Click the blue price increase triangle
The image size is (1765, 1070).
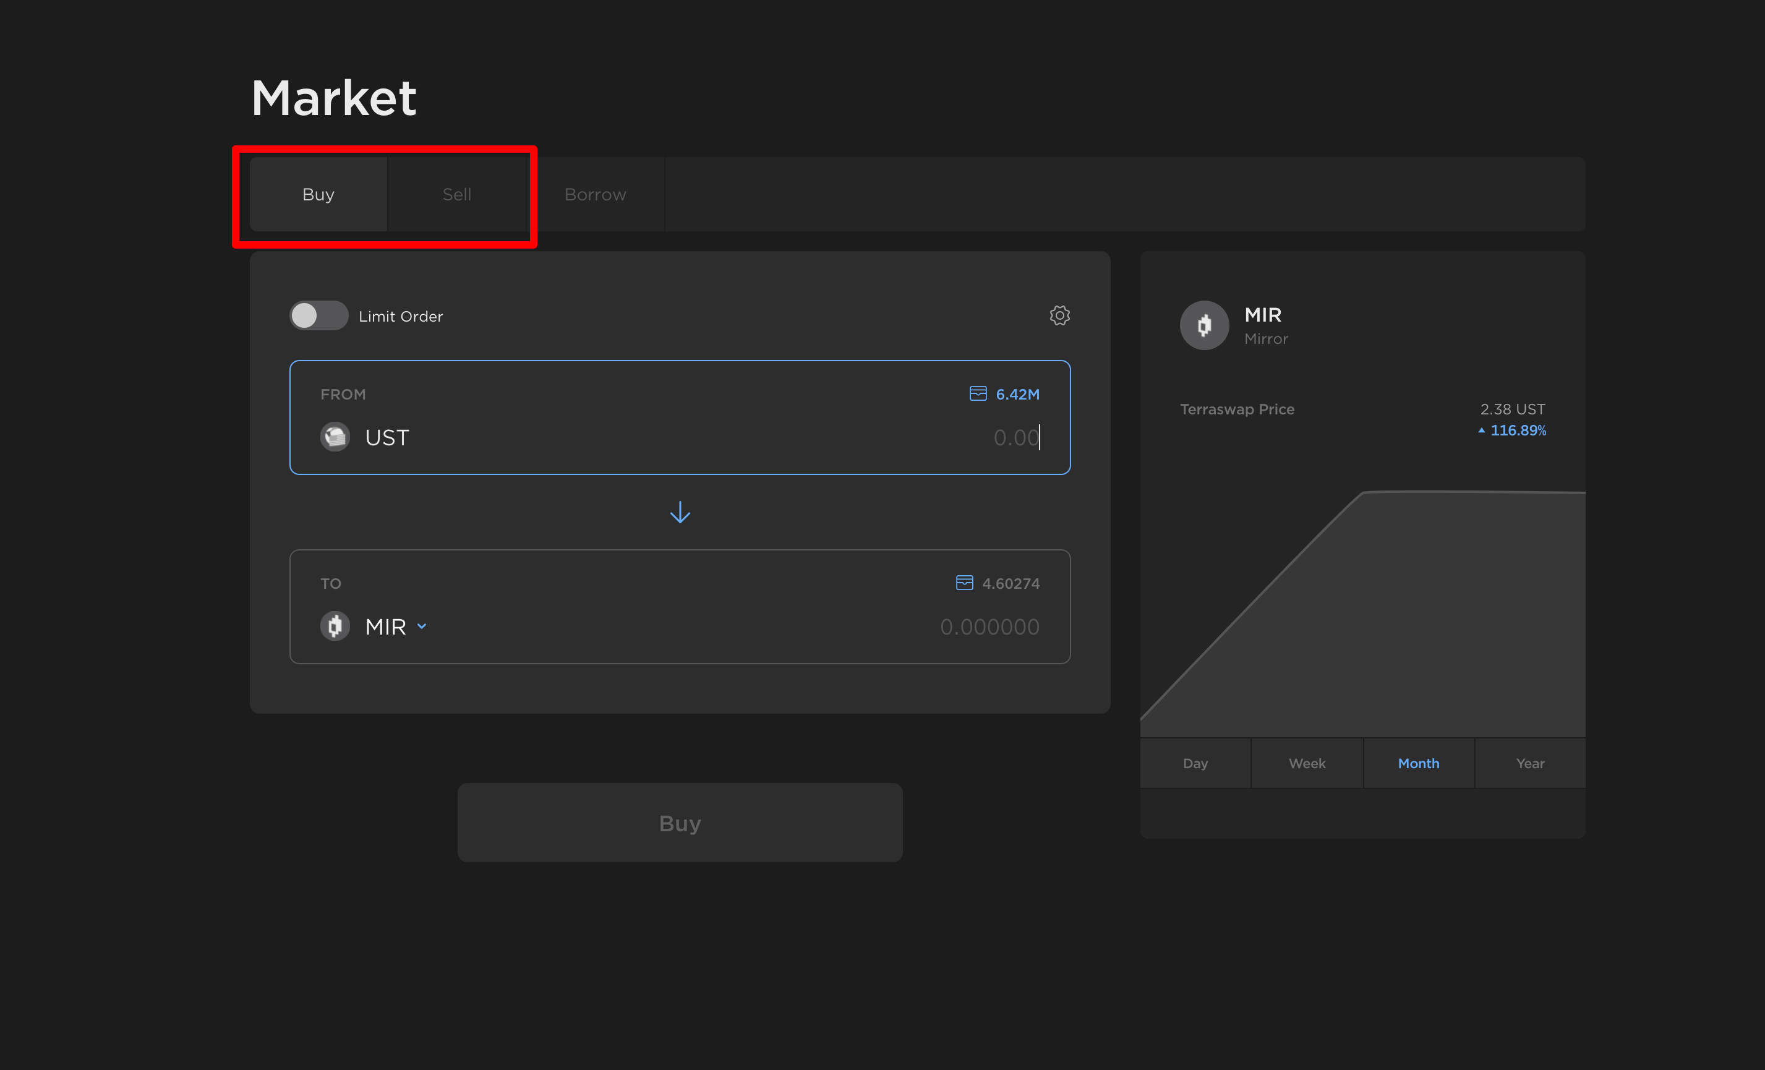click(x=1481, y=430)
